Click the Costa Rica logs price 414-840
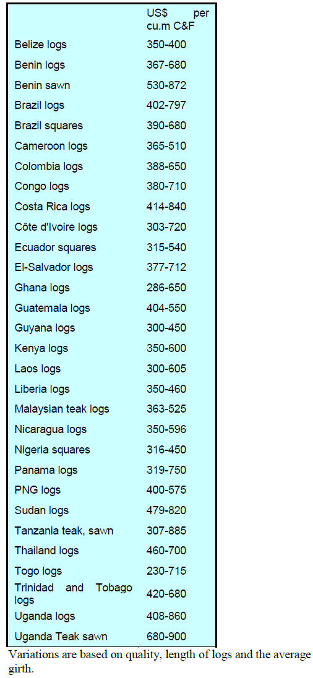Viewport: 313px width, 678px height. pyautogui.click(x=166, y=207)
